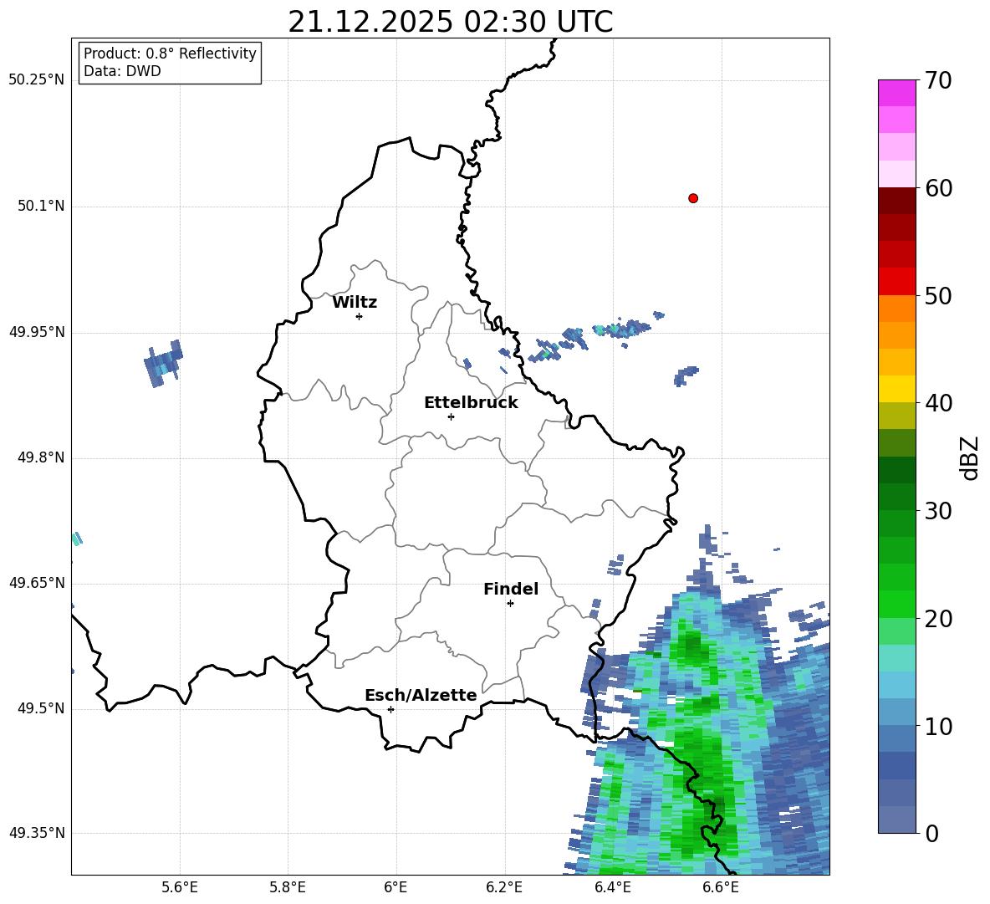This screenshot has width=990, height=904.
Task: Click the 20 tick label on colorbar
Action: coord(938,619)
